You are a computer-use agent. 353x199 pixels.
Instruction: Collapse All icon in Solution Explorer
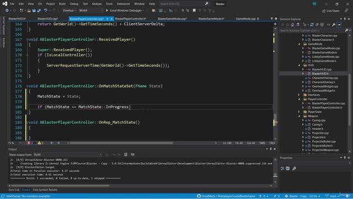click(x=317, y=24)
